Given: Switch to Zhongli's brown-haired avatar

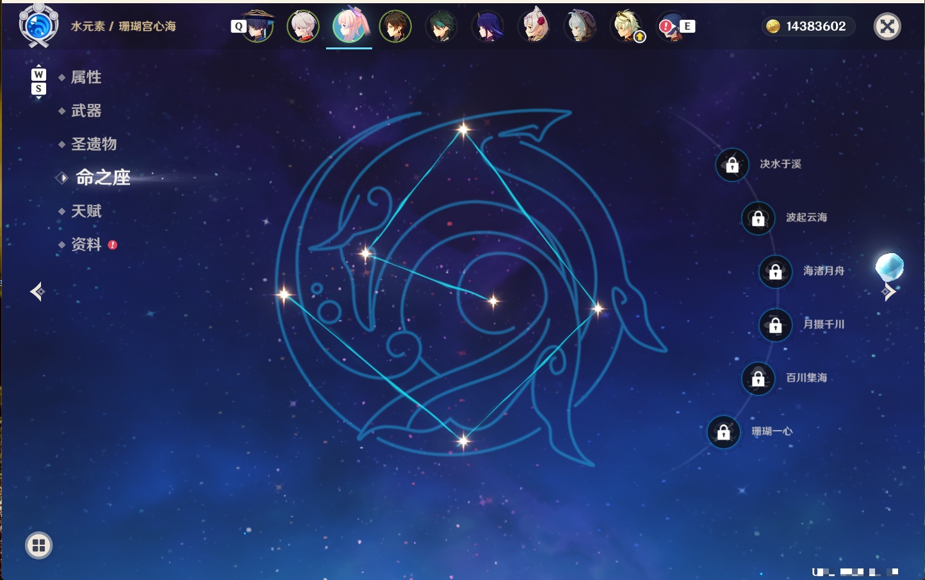Looking at the screenshot, I should (395, 26).
